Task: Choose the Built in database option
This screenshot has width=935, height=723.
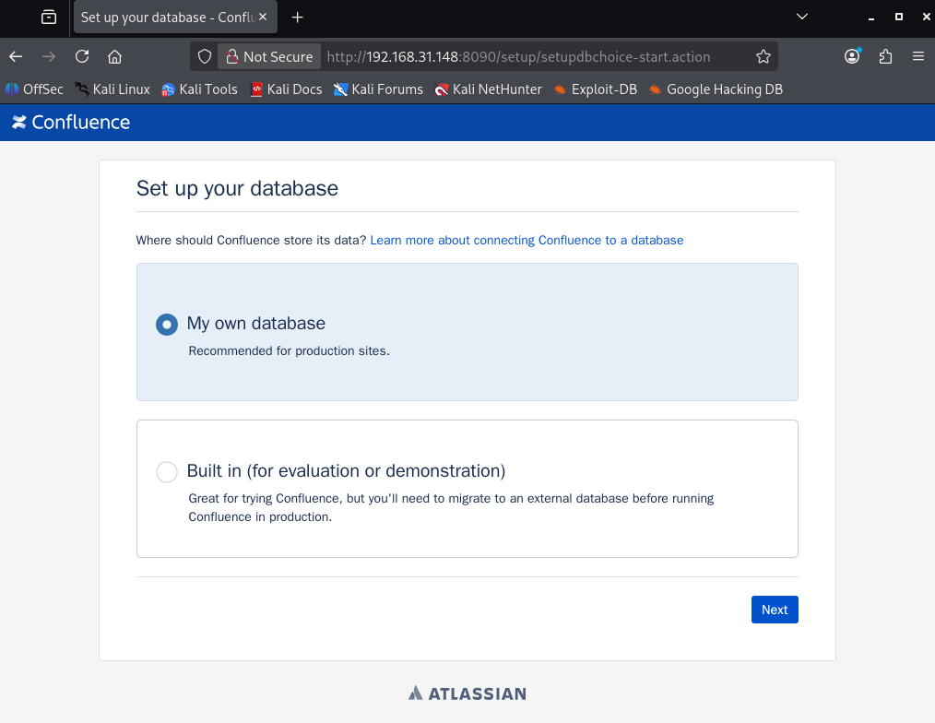Action: point(167,471)
